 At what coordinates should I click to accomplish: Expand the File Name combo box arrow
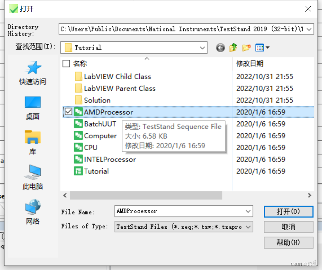[248, 211]
